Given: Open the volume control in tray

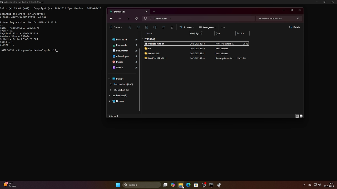Looking at the screenshot, I should [x=320, y=185].
